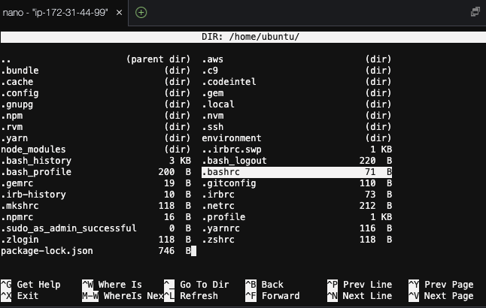Open a new terminal tab with plus icon

click(141, 13)
